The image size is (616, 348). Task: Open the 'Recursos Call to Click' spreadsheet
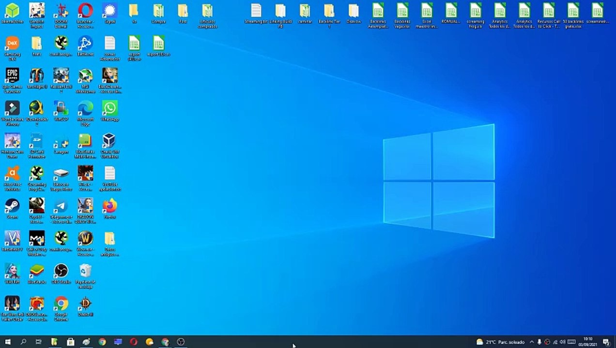pos(549,15)
